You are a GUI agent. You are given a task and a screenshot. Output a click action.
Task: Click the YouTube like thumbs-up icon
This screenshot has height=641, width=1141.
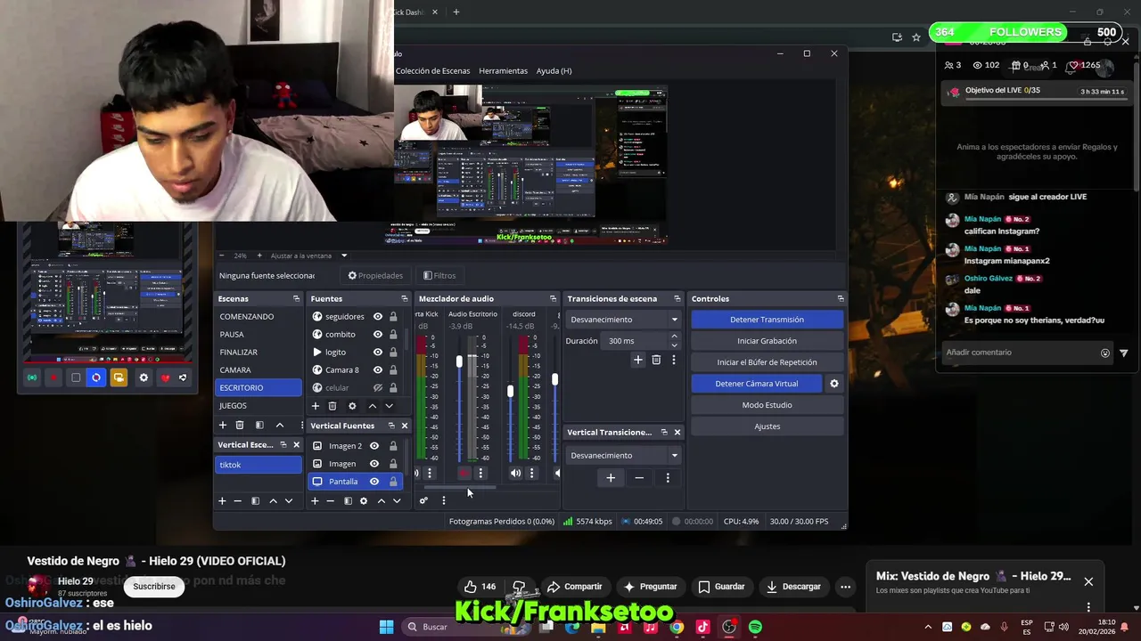pyautogui.click(x=471, y=587)
